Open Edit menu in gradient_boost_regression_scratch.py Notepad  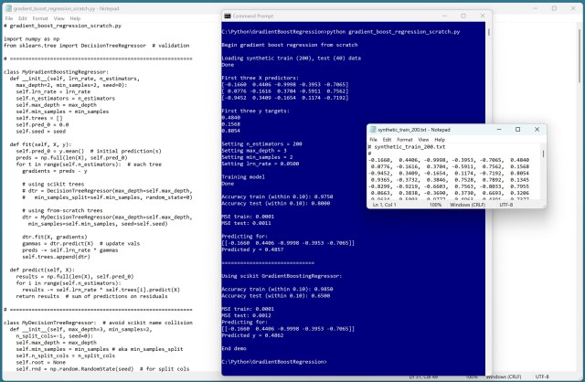[x=23, y=16]
